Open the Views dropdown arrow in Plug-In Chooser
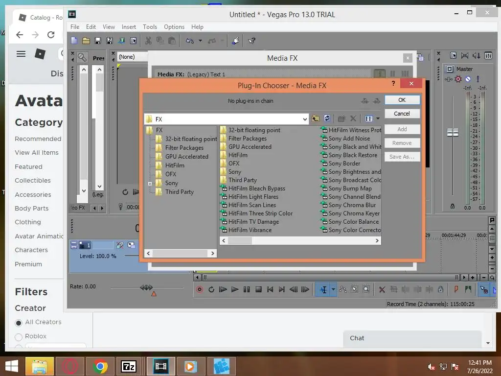This screenshot has width=501, height=376. click(x=378, y=118)
